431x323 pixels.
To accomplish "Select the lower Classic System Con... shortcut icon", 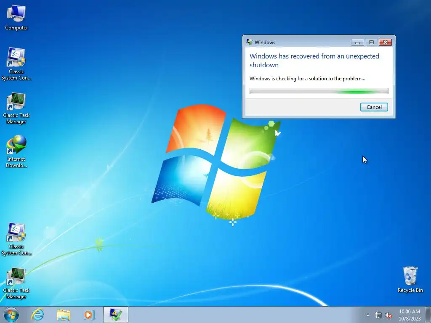I will [16, 239].
